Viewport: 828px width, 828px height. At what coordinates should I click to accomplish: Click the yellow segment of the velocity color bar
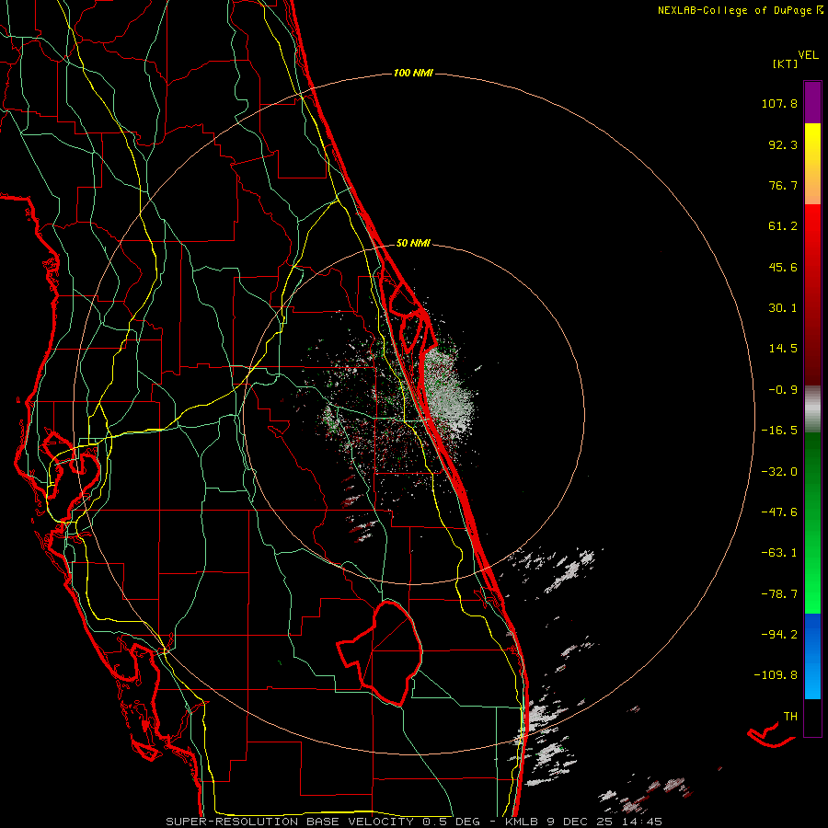[x=812, y=163]
